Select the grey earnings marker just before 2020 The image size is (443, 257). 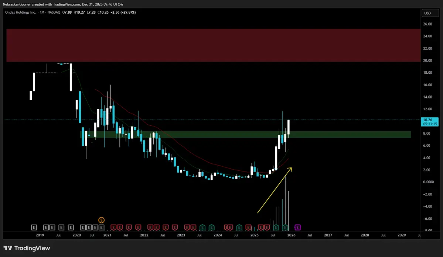[x=71, y=228]
